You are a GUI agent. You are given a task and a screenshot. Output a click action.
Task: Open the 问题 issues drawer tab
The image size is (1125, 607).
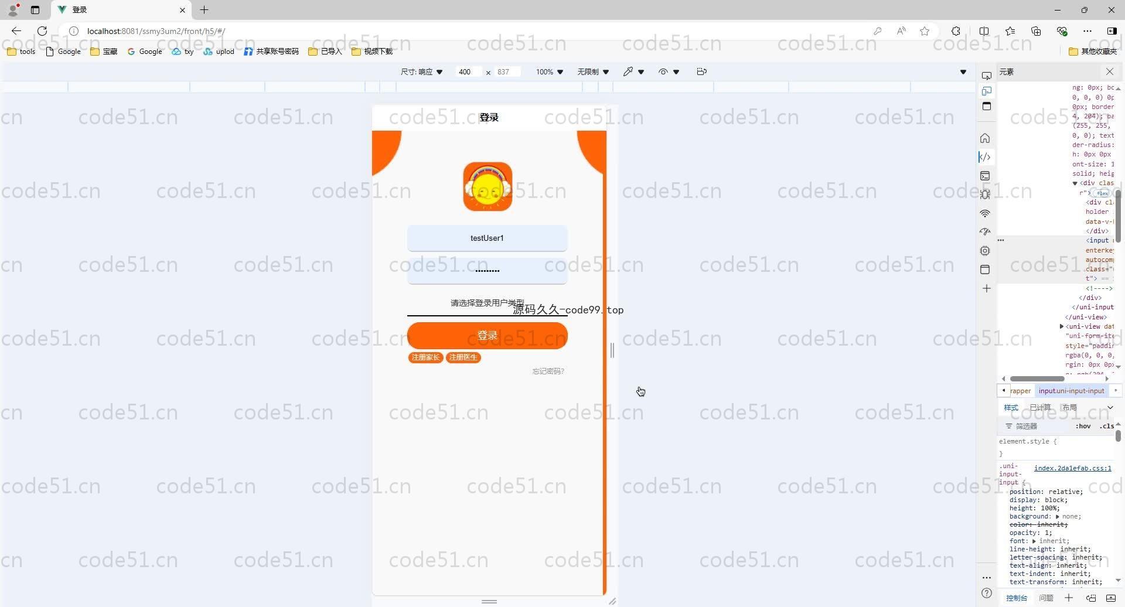click(x=1046, y=598)
